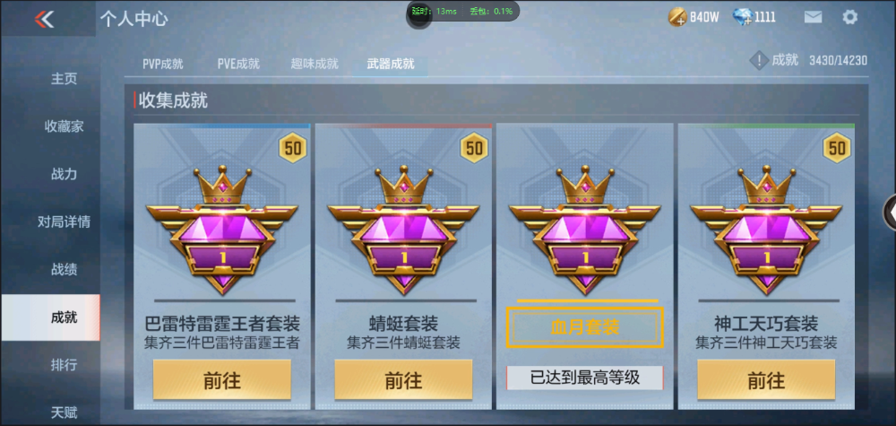Select the highlighted 血月套装 title box
The height and width of the screenshot is (426, 896).
[585, 327]
